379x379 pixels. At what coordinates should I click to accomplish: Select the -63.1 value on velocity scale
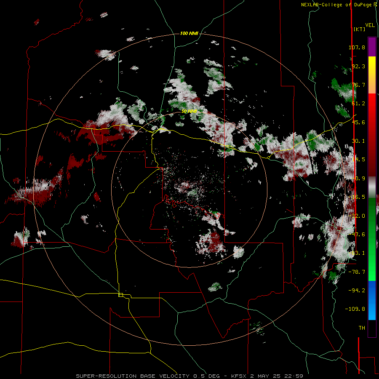point(357,253)
